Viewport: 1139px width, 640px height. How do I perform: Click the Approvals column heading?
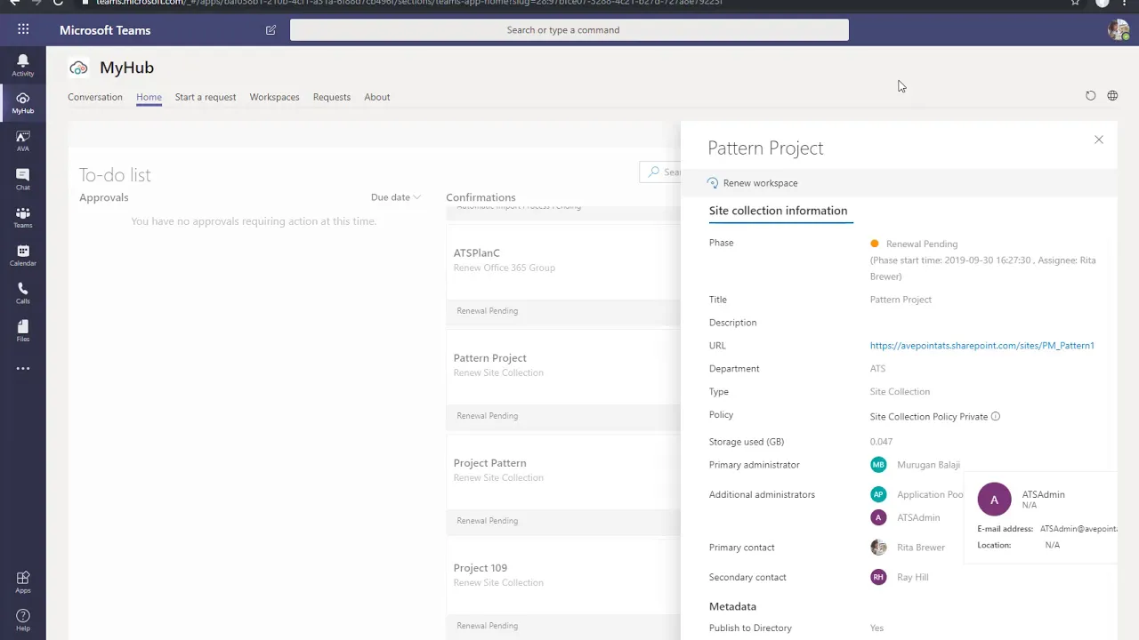104,197
